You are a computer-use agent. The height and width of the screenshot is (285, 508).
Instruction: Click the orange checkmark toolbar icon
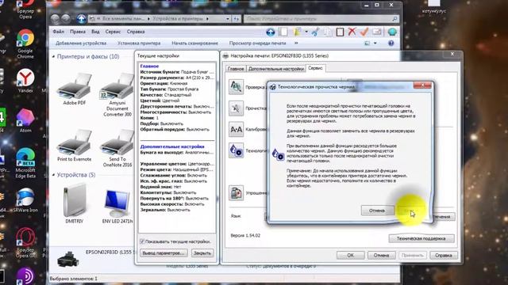pos(364,32)
